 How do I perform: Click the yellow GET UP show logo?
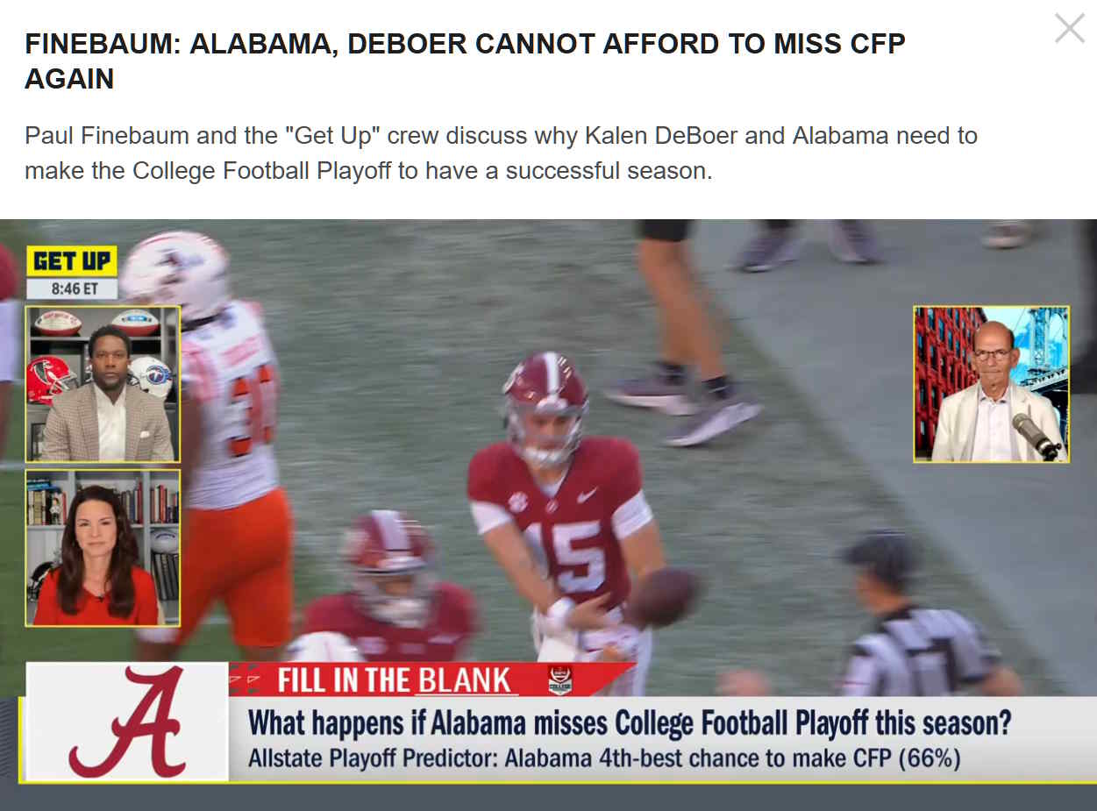coord(72,261)
